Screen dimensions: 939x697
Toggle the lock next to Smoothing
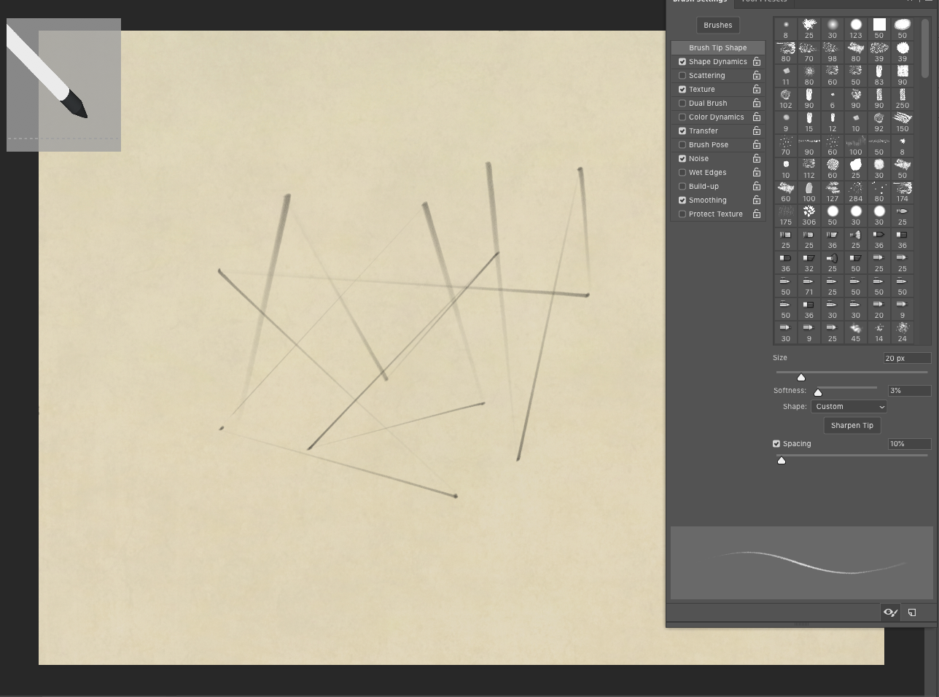[x=757, y=200]
